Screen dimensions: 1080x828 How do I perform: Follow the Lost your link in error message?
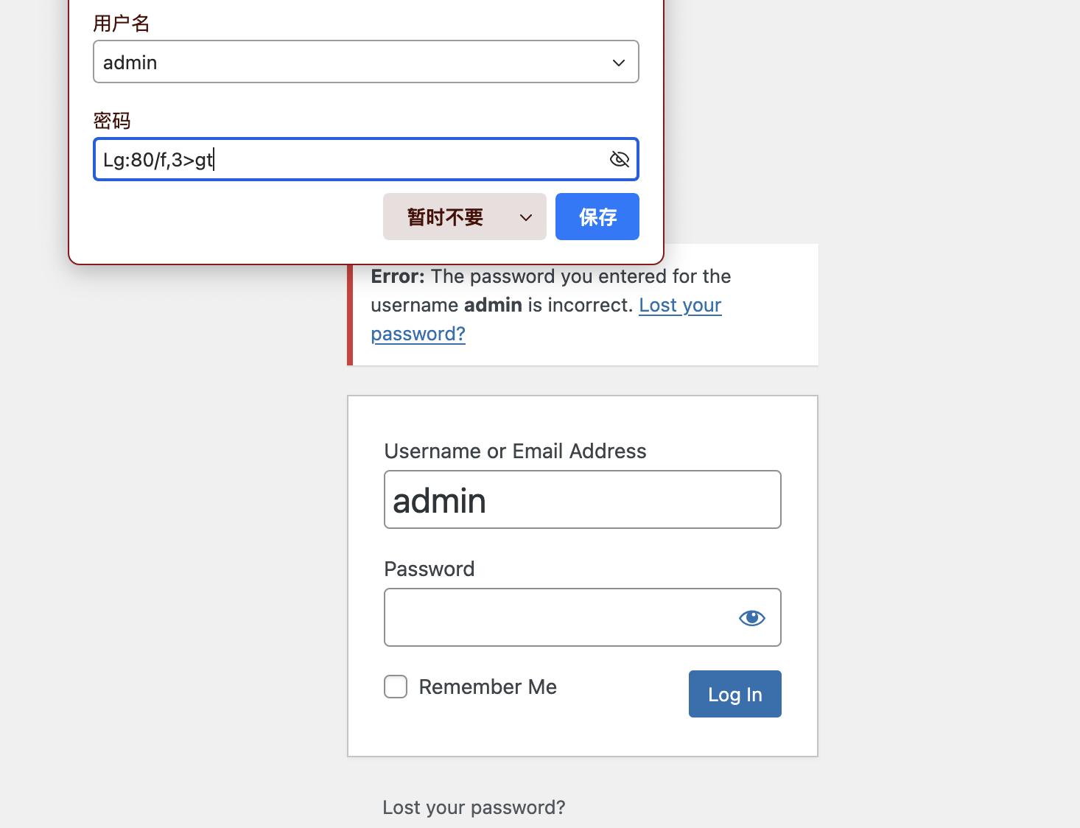[680, 305]
